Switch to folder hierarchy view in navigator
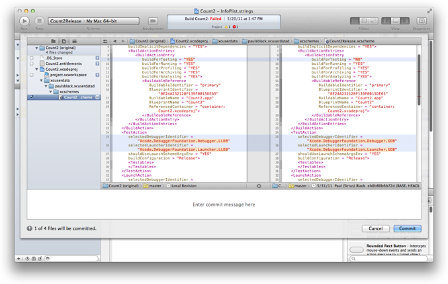The width and height of the screenshot is (448, 284). point(53,41)
